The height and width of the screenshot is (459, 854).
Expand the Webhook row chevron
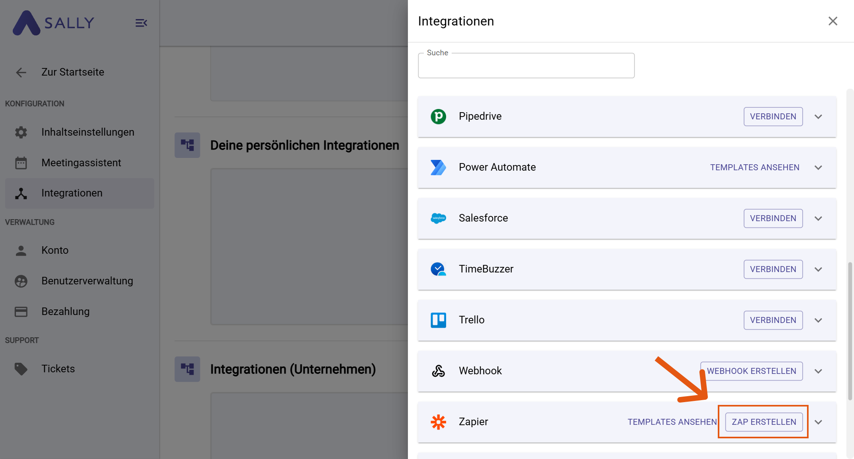(819, 371)
